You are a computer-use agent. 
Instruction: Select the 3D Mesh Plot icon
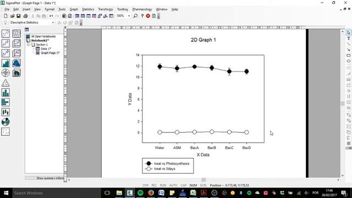pyautogui.click(x=16, y=63)
